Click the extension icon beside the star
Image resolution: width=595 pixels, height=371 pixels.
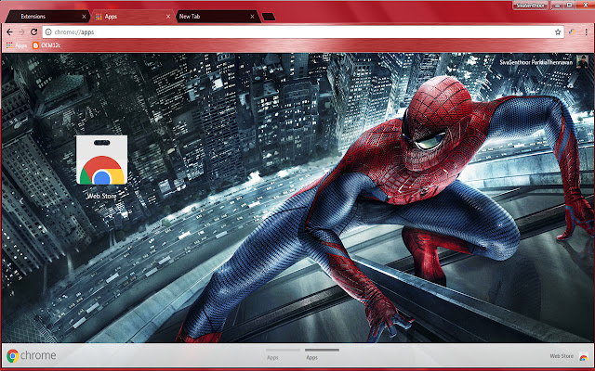point(573,32)
